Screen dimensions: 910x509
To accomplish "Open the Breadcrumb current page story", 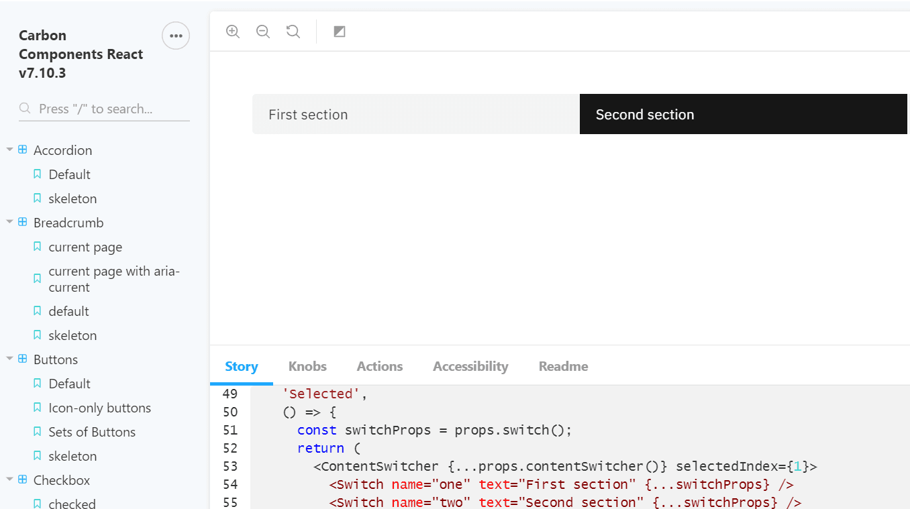I will 85,247.
